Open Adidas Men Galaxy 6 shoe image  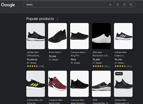point(123,36)
